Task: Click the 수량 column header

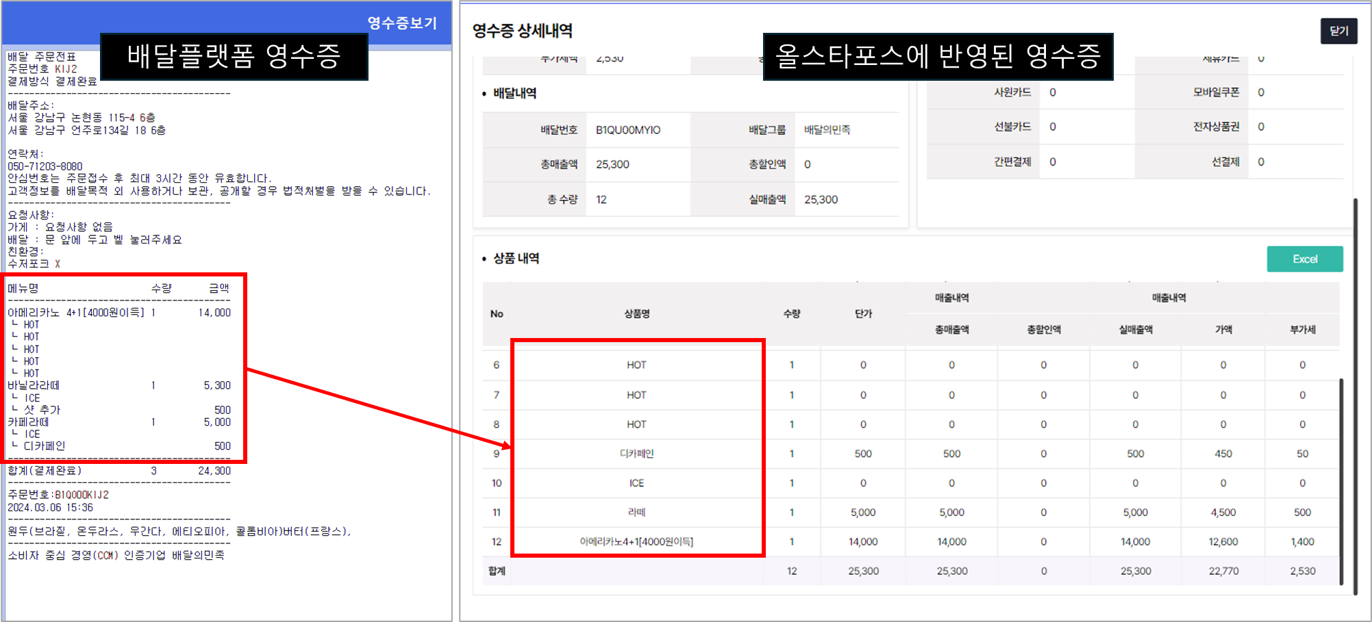Action: [x=791, y=314]
